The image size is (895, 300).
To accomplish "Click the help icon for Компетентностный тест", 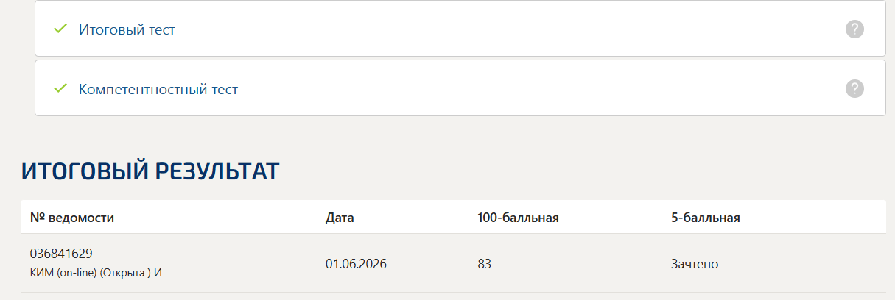I will tap(854, 89).
